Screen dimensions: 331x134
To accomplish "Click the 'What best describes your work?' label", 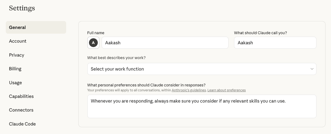I will tap(116, 58).
